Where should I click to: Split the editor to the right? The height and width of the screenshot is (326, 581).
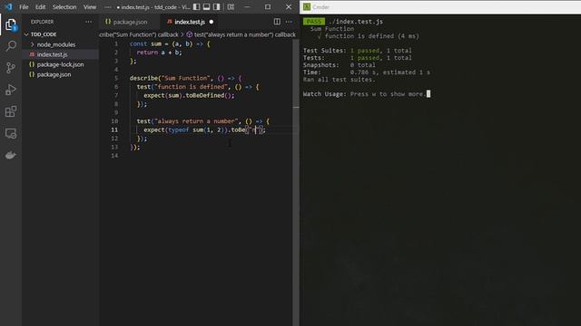(x=277, y=22)
